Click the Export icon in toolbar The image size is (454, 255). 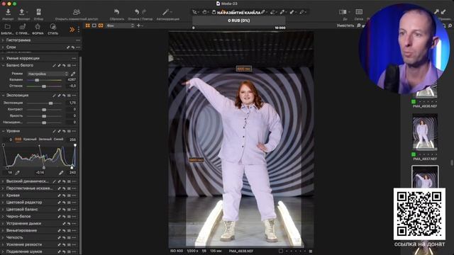coord(22,12)
